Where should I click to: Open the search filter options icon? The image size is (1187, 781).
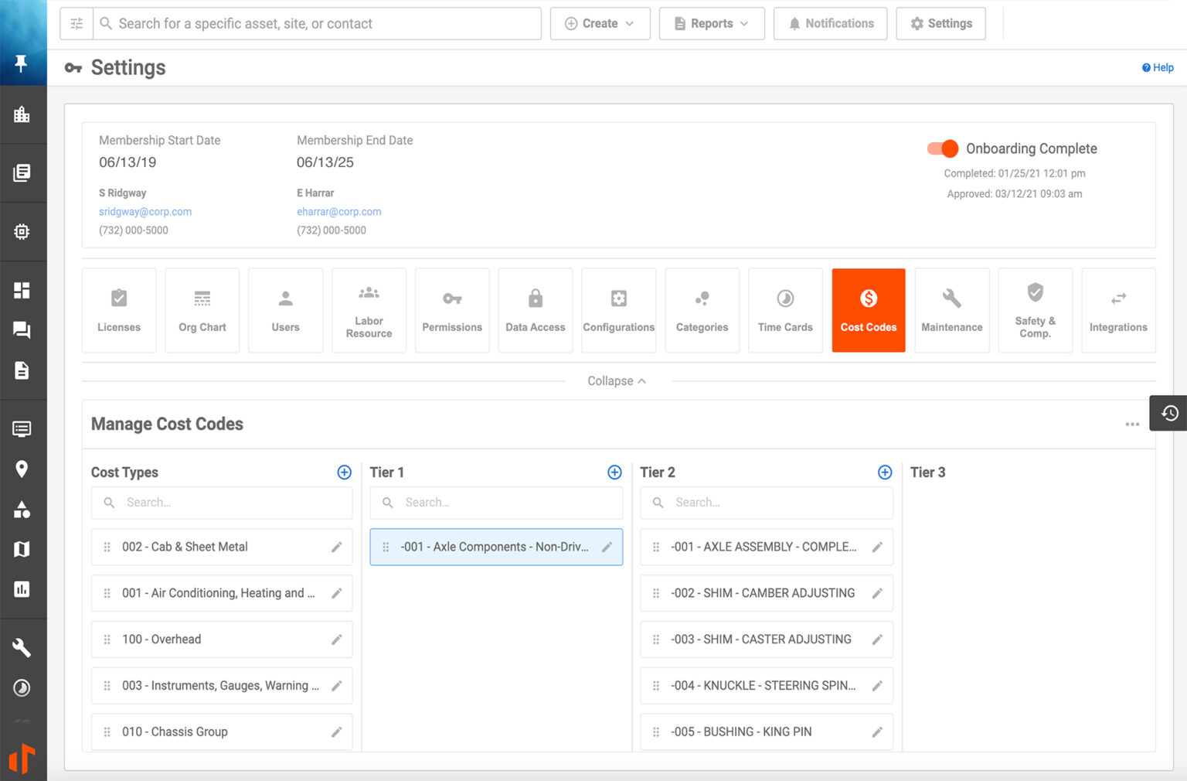tap(77, 24)
